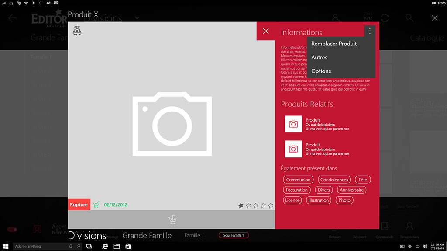This screenshot has width=447, height=251.
Task: Select the 'Condoléances' category tag
Action: [x=334, y=180]
